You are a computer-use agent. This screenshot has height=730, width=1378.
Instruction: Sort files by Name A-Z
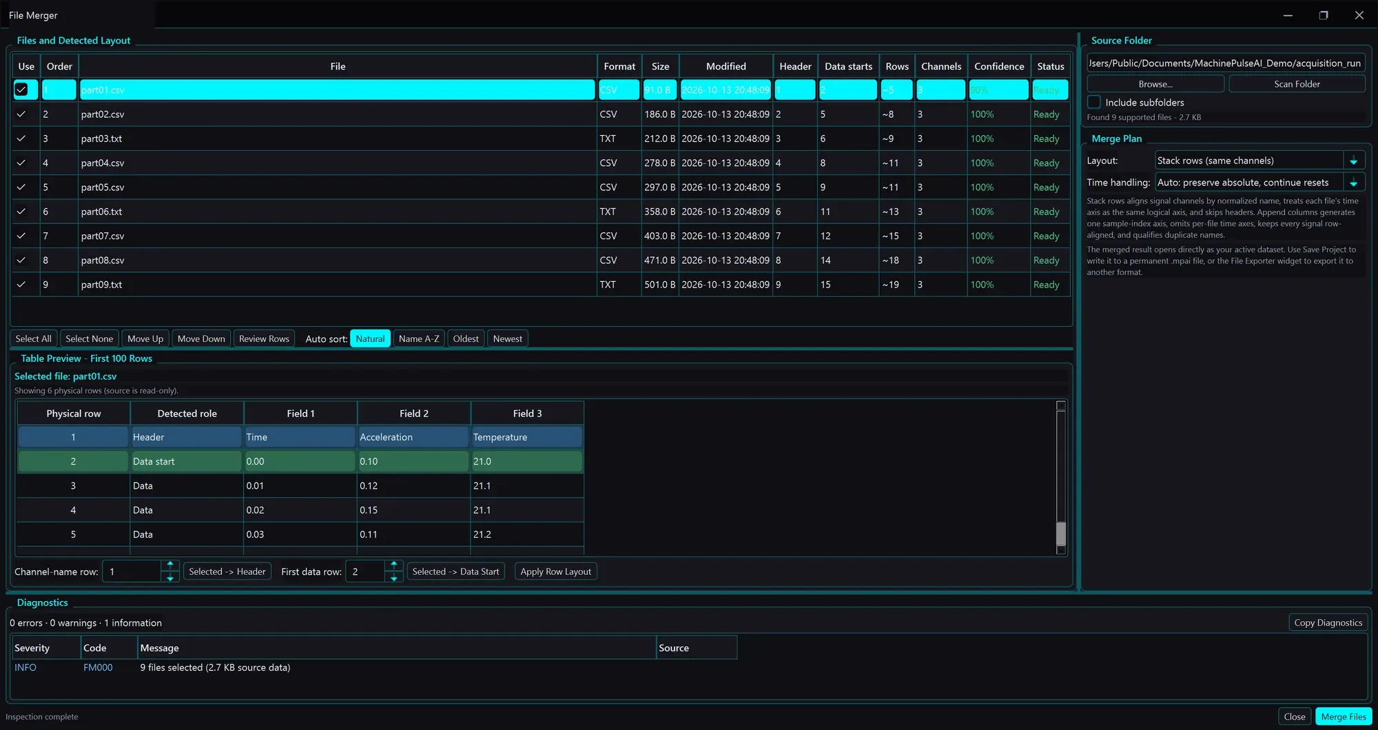point(419,338)
